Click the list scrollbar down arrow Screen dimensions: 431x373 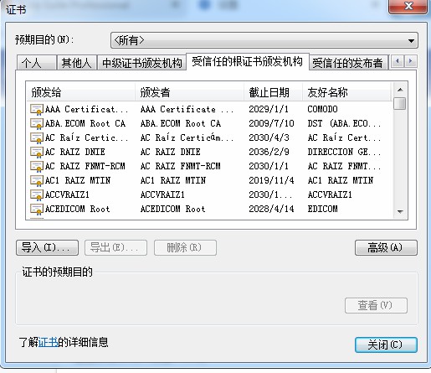click(x=400, y=212)
